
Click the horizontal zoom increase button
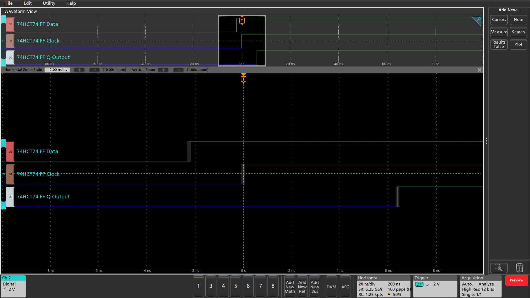coord(79,70)
